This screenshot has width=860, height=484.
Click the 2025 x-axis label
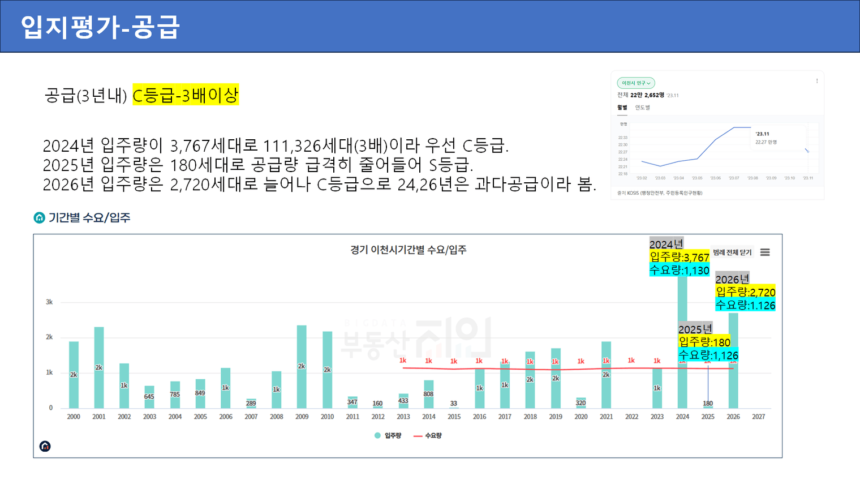[x=708, y=417]
